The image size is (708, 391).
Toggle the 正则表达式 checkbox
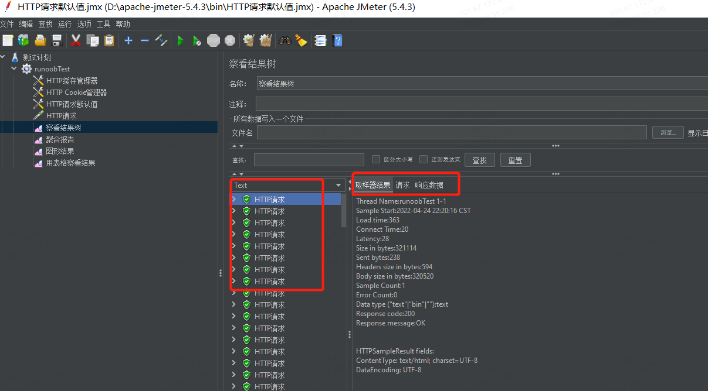(424, 159)
